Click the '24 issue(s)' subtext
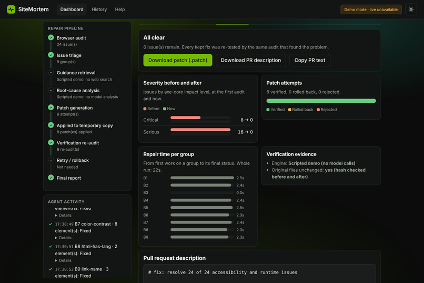 67,44
